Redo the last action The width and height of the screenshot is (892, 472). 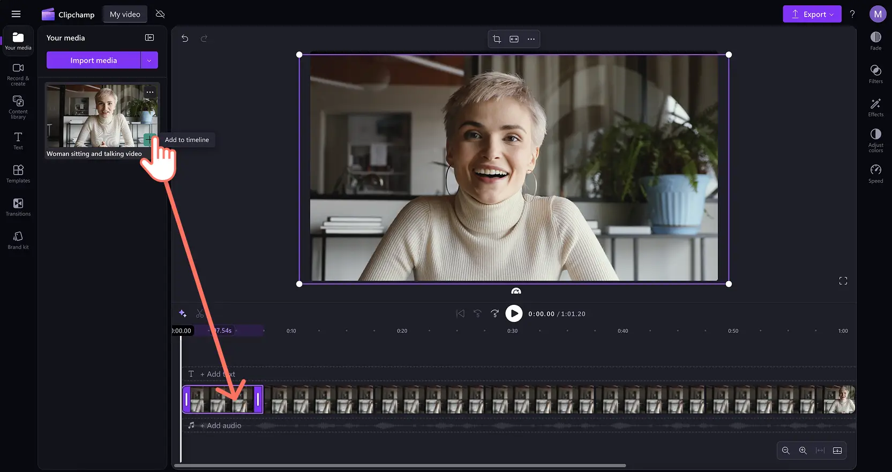pos(204,39)
